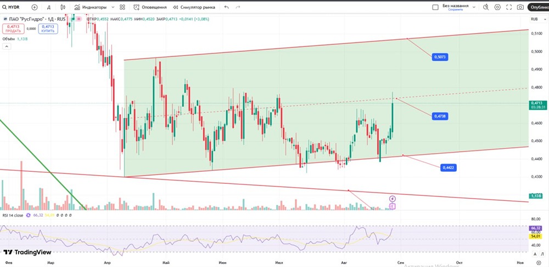Click the ПРОДАТЬ 0,4713 sell button
This screenshot has width=549, height=267.
[x=13, y=28]
